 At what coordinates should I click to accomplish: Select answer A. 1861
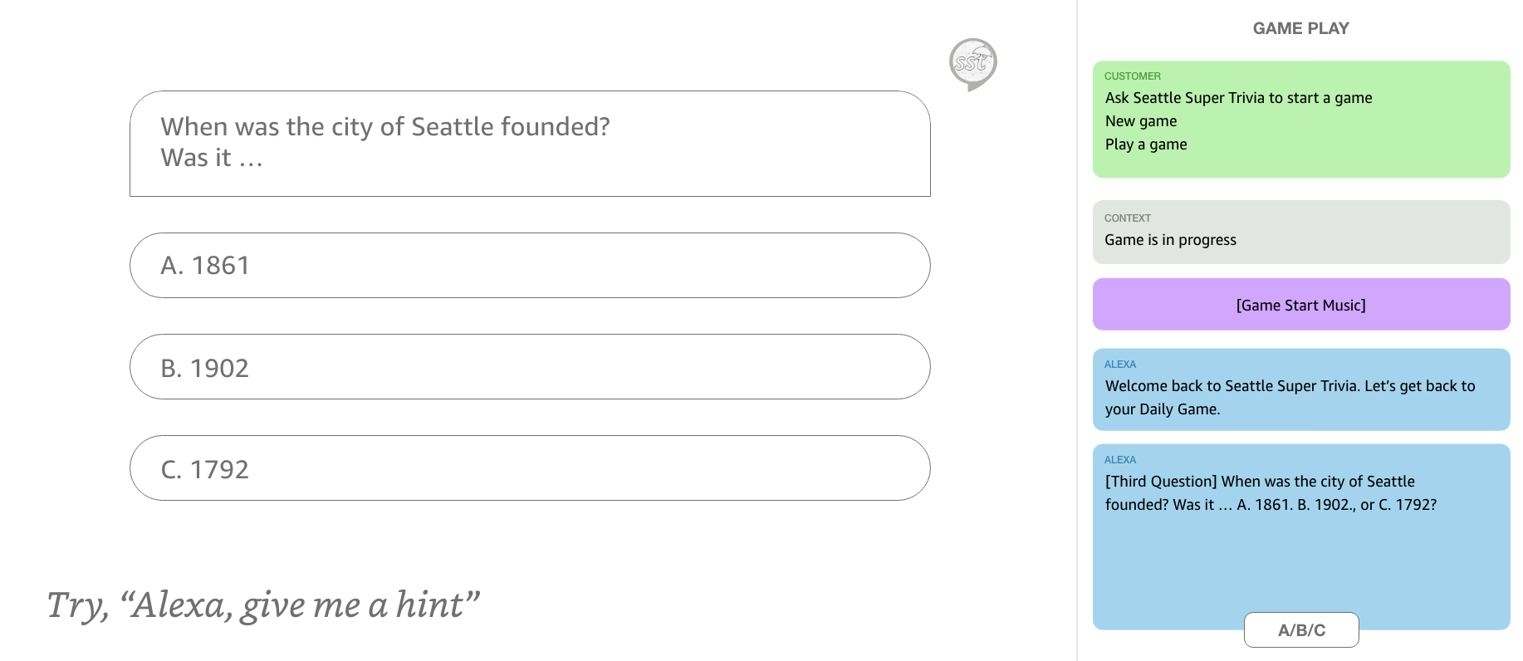(530, 266)
